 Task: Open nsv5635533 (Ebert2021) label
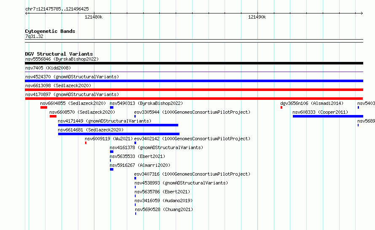point(137,156)
